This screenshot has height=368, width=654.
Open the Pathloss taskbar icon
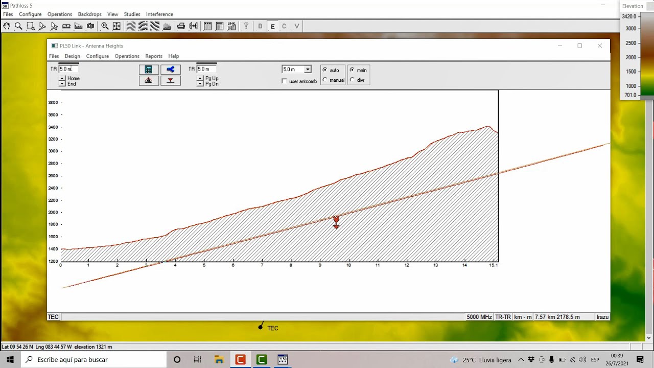pos(283,360)
